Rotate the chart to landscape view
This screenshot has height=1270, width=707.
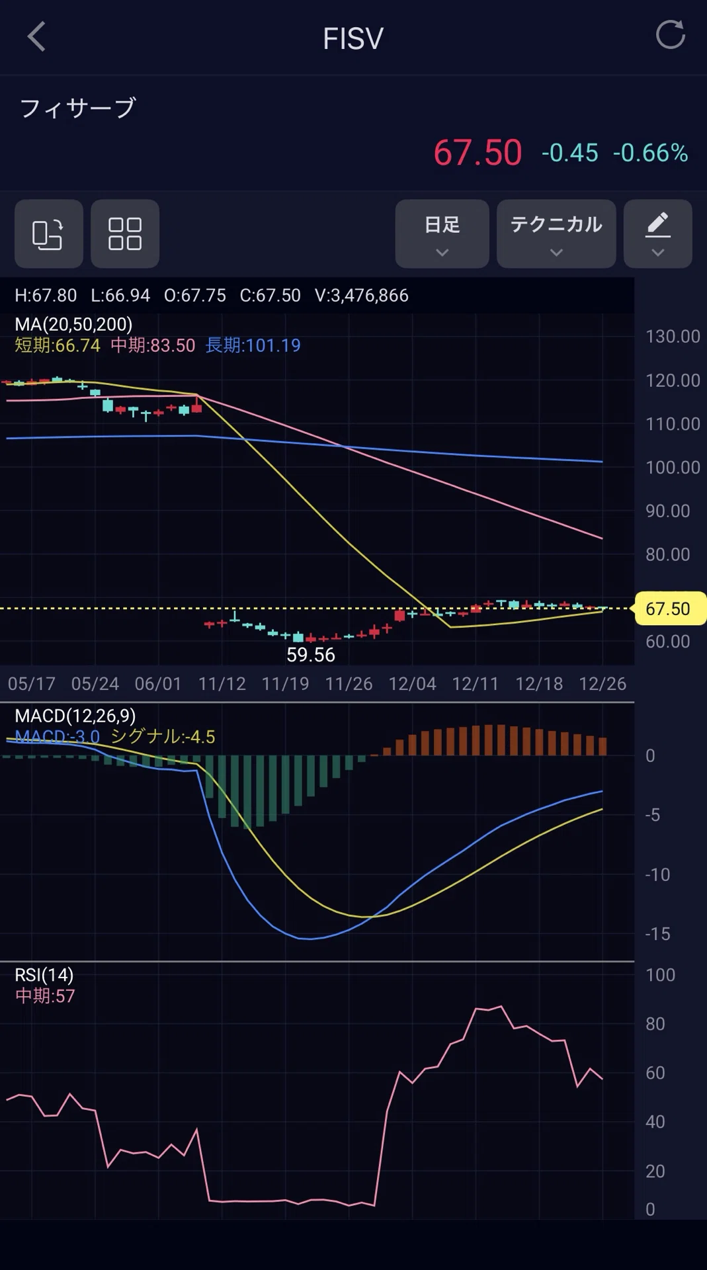[x=49, y=233]
